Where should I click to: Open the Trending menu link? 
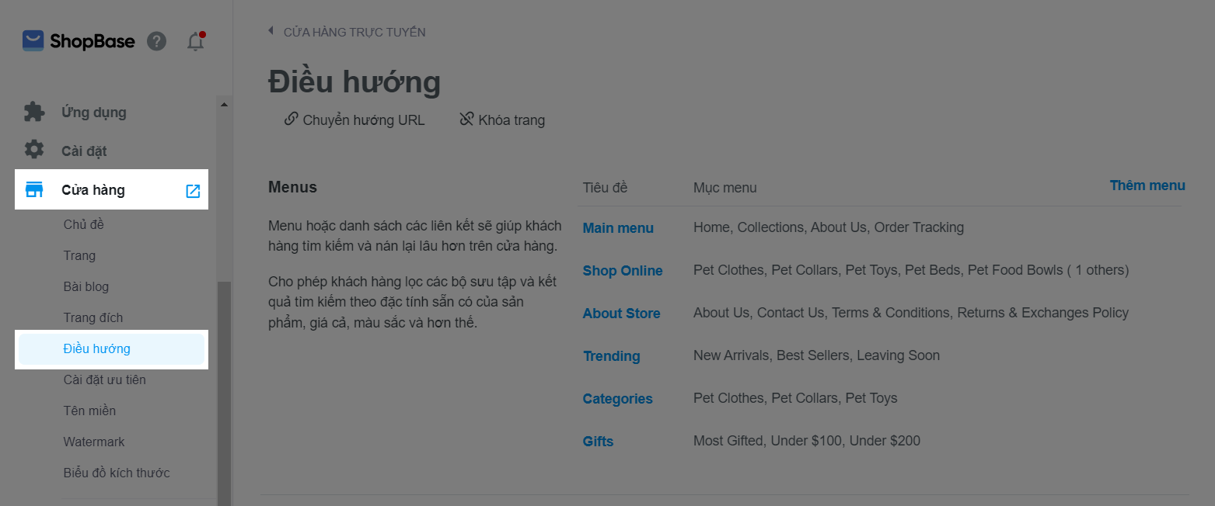(612, 356)
